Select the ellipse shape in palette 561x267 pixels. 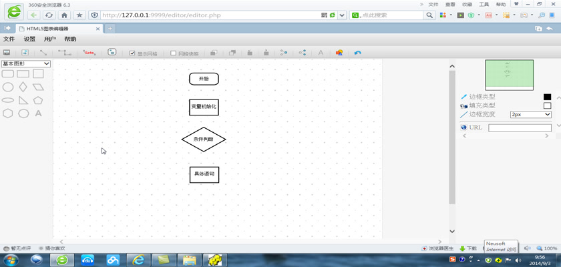point(8,100)
